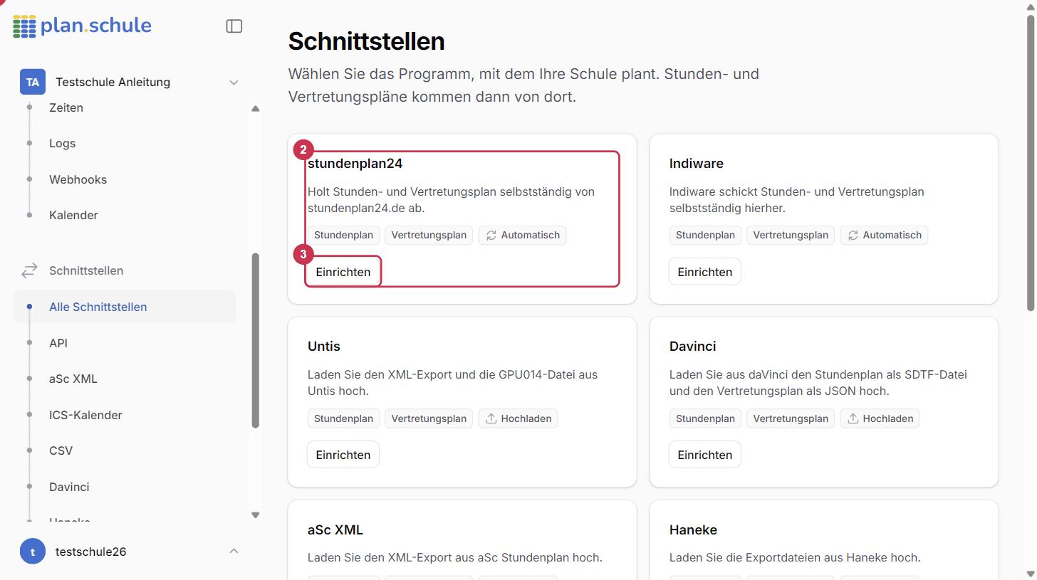Click the Automatisch sync tag on Indiware card
Image resolution: width=1037 pixels, height=580 pixels.
[884, 235]
